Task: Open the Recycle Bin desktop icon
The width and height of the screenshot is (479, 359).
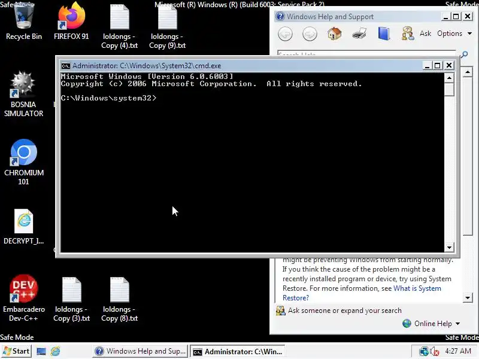Action: [24, 22]
